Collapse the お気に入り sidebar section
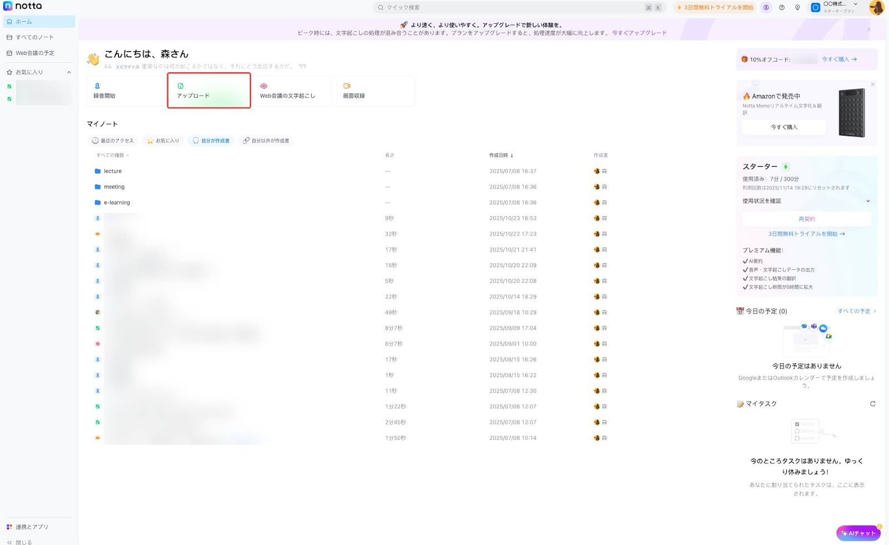This screenshot has width=889, height=545. (69, 72)
